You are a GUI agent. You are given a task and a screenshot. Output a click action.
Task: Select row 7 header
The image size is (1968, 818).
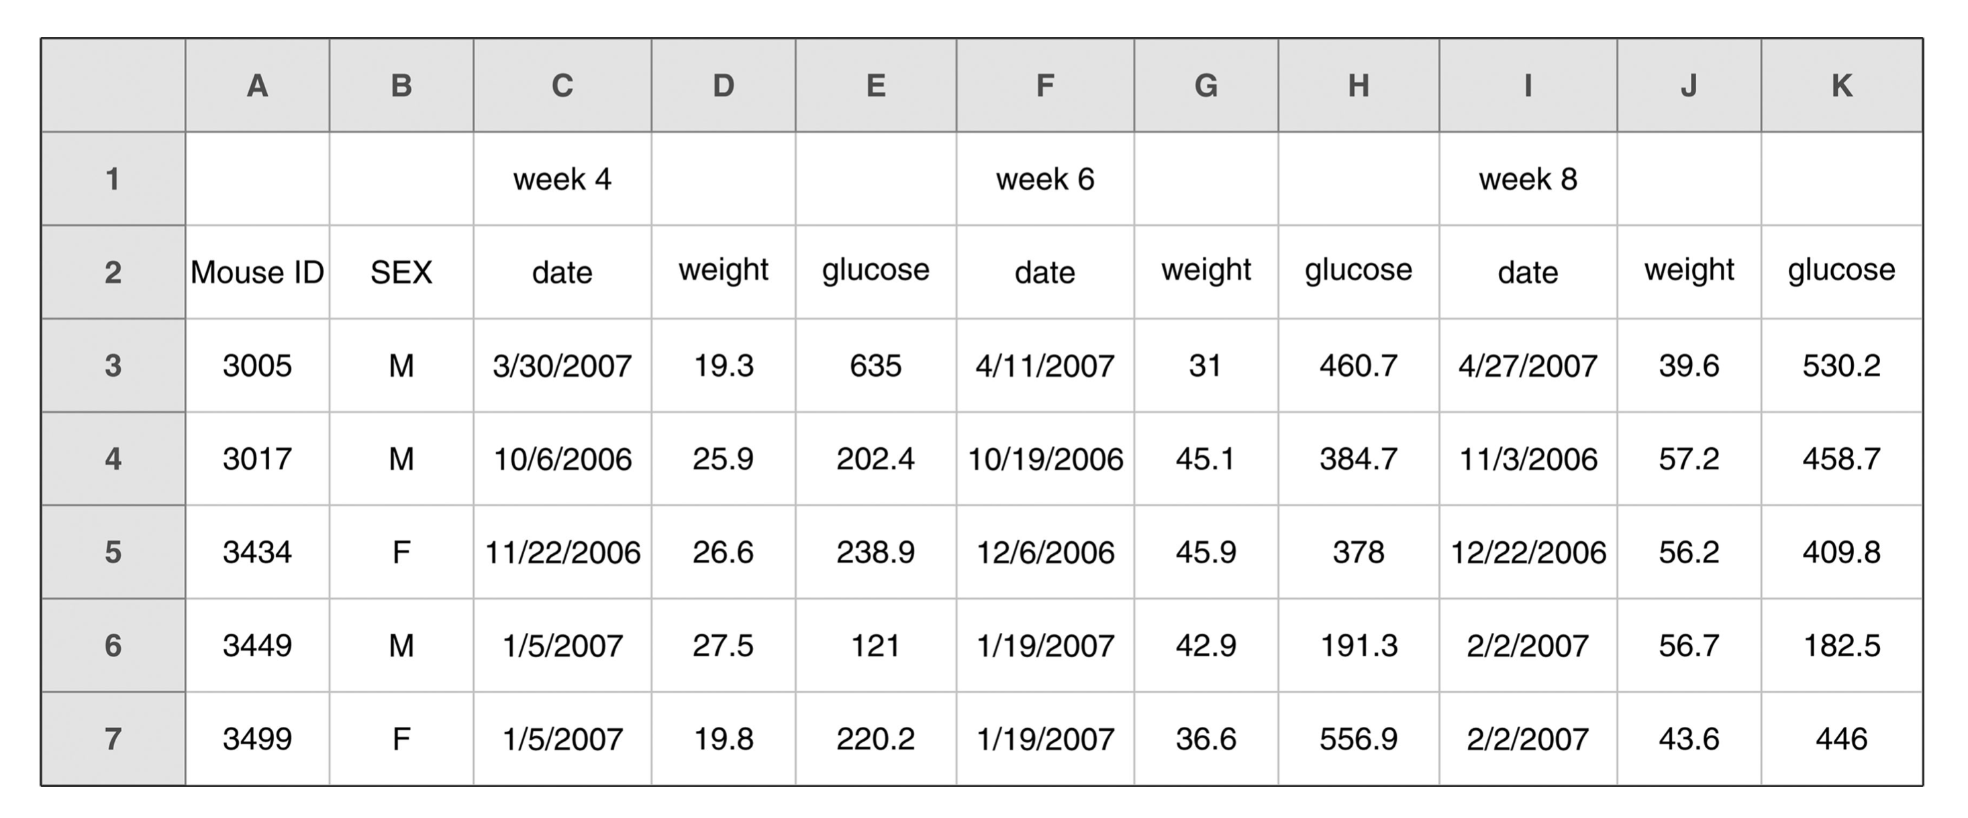113,739
